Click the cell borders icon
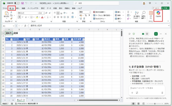Image resolution: width=172 pixels, height=106 pixels. (x=31, y=17)
